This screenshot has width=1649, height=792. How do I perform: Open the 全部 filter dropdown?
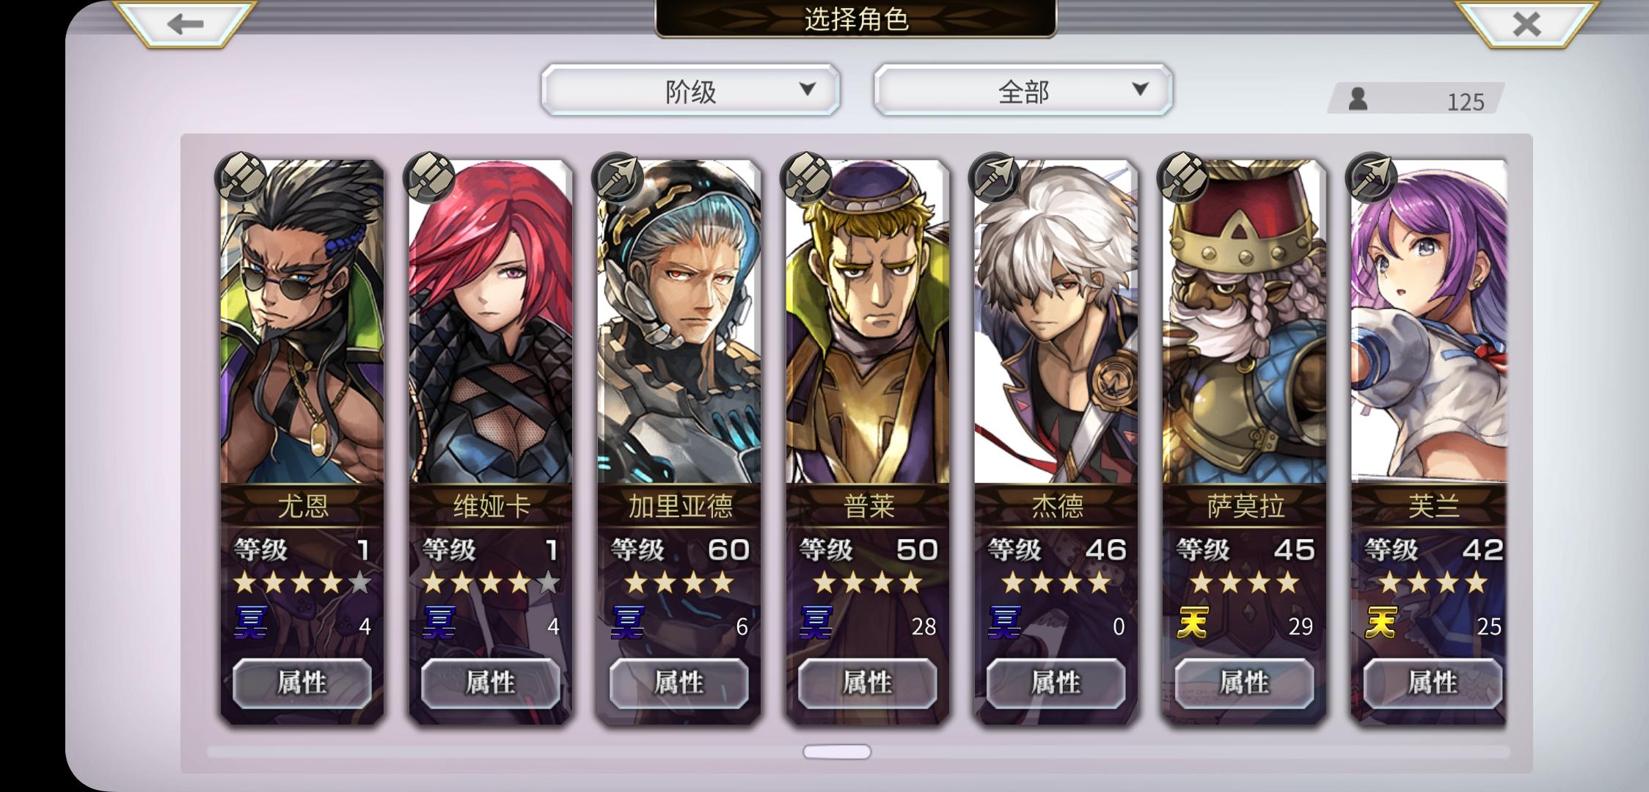[1023, 89]
